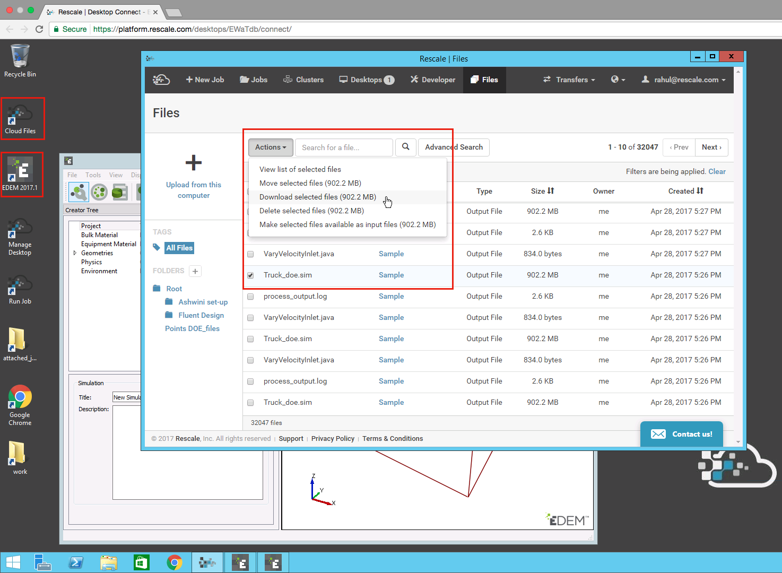Click the large plus upload icon
782x573 pixels.
[194, 162]
